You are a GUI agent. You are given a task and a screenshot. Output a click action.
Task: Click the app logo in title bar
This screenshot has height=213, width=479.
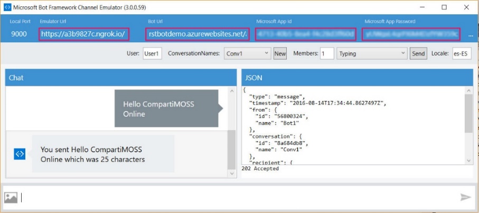pos(7,7)
